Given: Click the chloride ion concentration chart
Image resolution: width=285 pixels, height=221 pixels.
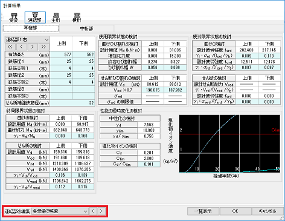Looking at the screenshot, I should coord(229,143).
